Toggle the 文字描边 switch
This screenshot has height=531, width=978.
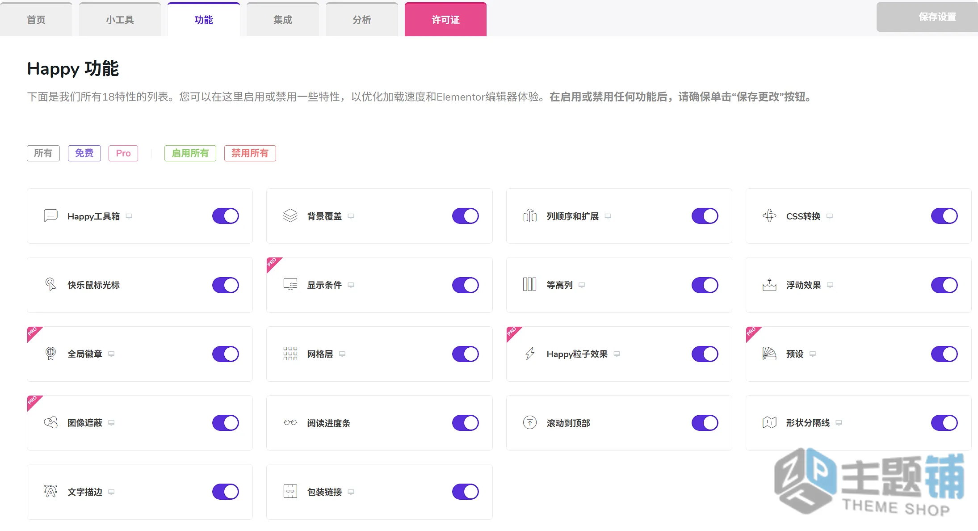[x=226, y=491]
